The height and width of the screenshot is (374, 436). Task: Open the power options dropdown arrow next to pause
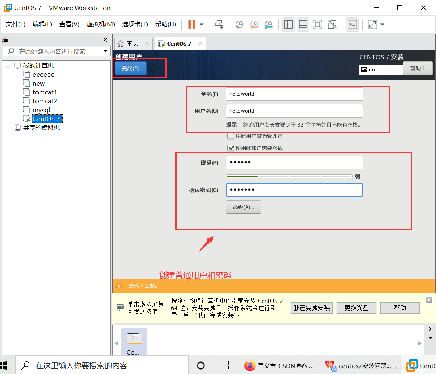(202, 25)
